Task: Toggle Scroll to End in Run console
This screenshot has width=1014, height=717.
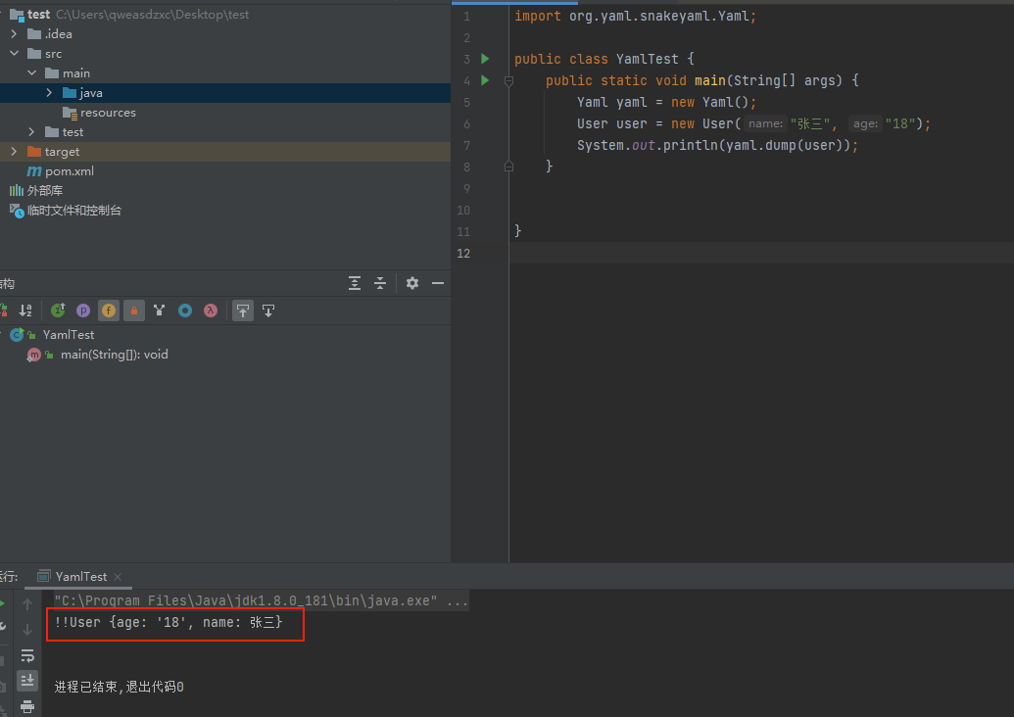Action: pos(27,680)
